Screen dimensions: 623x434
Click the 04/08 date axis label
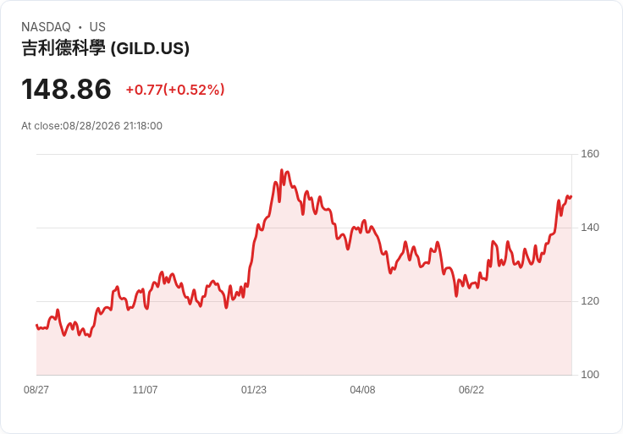pos(362,389)
